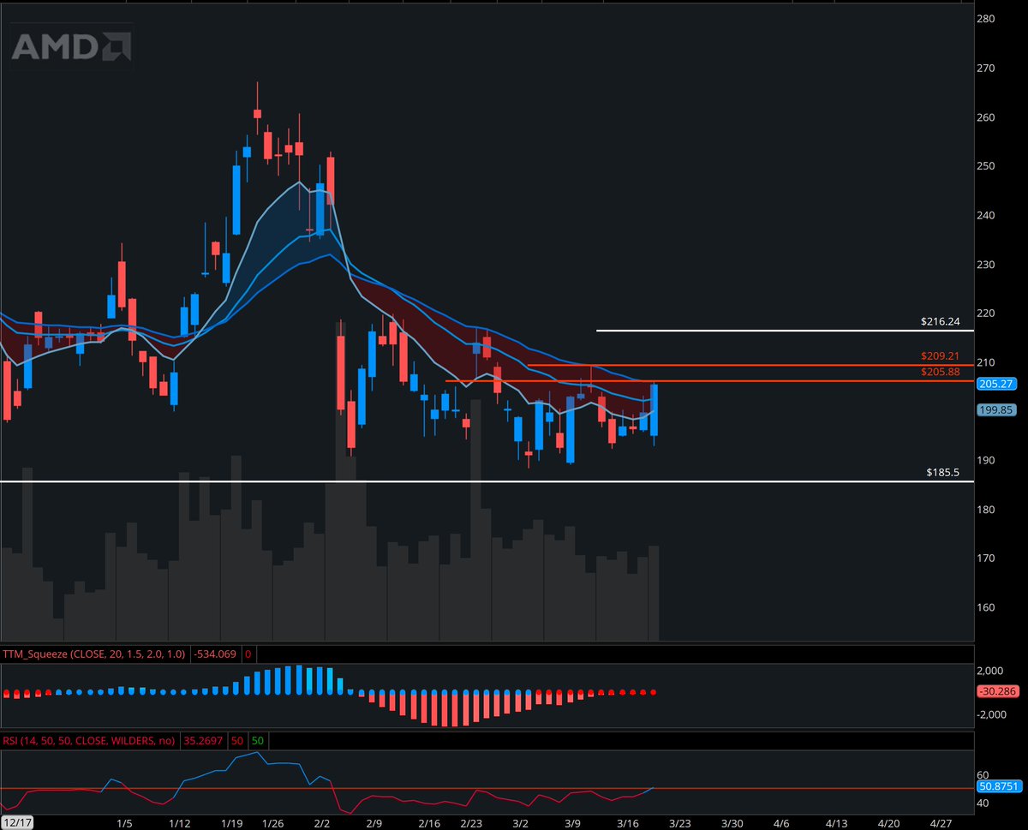Click the 270 price axis label
Image resolution: width=1028 pixels, height=830 pixels.
pos(985,68)
